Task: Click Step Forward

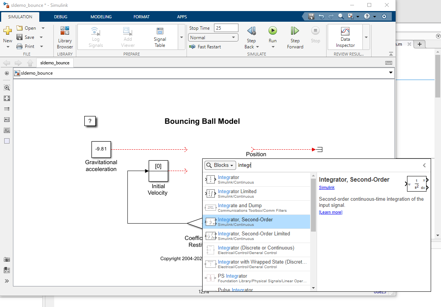Action: point(295,37)
